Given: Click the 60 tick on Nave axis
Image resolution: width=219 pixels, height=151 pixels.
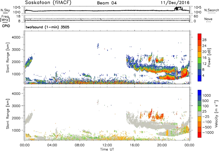Looking at the screenshot, I should coord(196,16).
